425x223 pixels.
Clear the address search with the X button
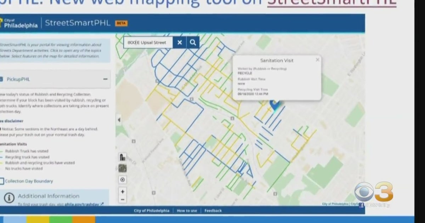click(180, 42)
